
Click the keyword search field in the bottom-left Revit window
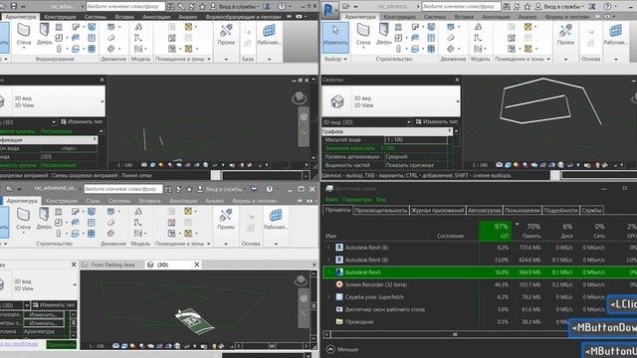point(122,189)
